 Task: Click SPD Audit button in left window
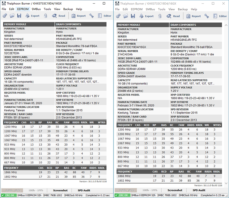[x=84, y=190]
